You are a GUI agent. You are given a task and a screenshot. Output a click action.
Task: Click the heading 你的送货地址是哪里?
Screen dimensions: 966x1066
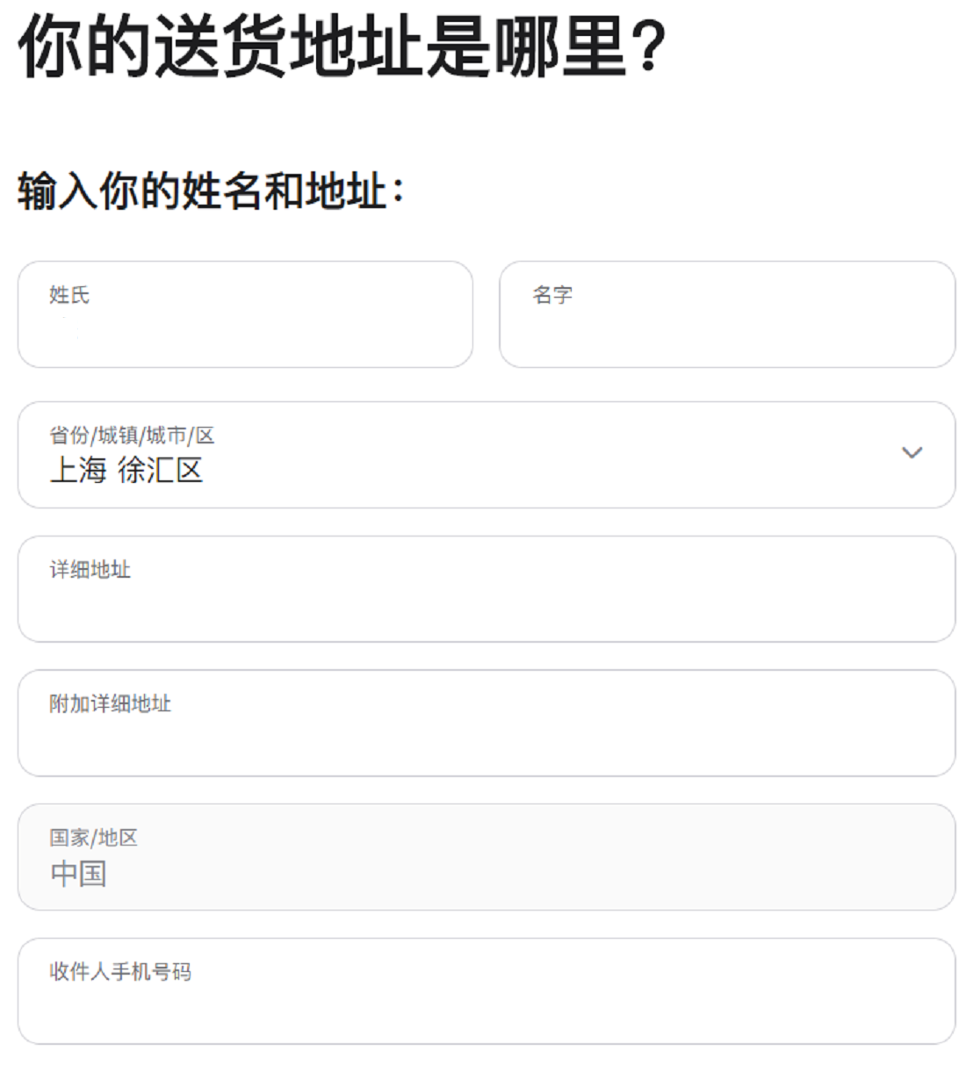click(325, 46)
